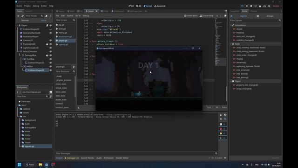This screenshot has height=168, width=298.
Task: Collapse the Object signals section
Action: (231, 81)
